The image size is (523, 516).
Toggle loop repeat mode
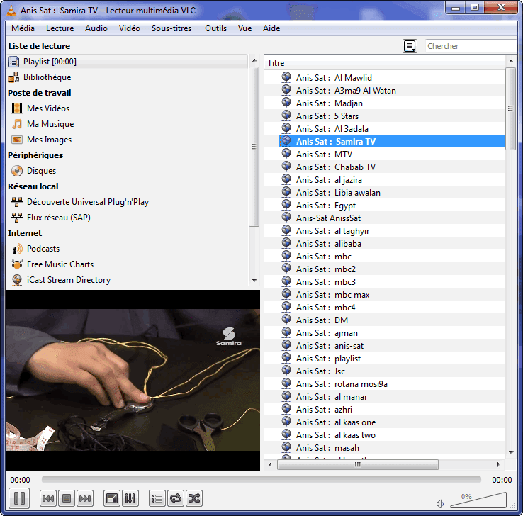(176, 498)
